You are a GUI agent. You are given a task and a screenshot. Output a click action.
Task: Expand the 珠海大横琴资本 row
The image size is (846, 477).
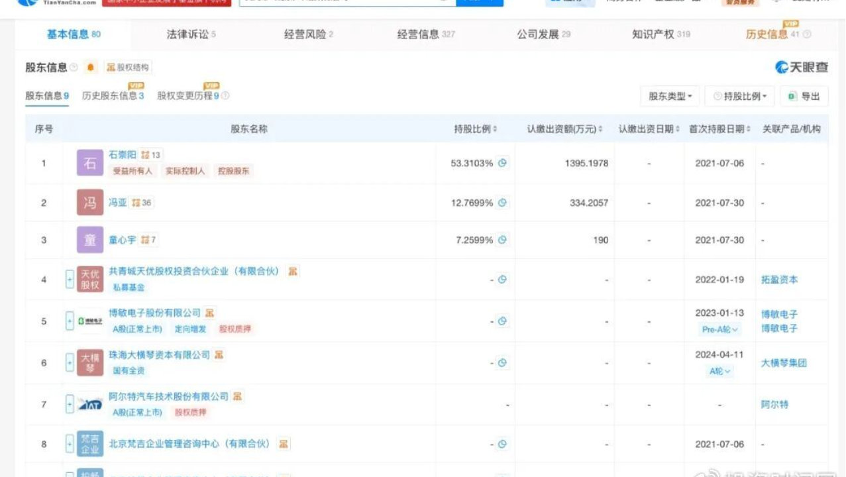[x=70, y=363]
